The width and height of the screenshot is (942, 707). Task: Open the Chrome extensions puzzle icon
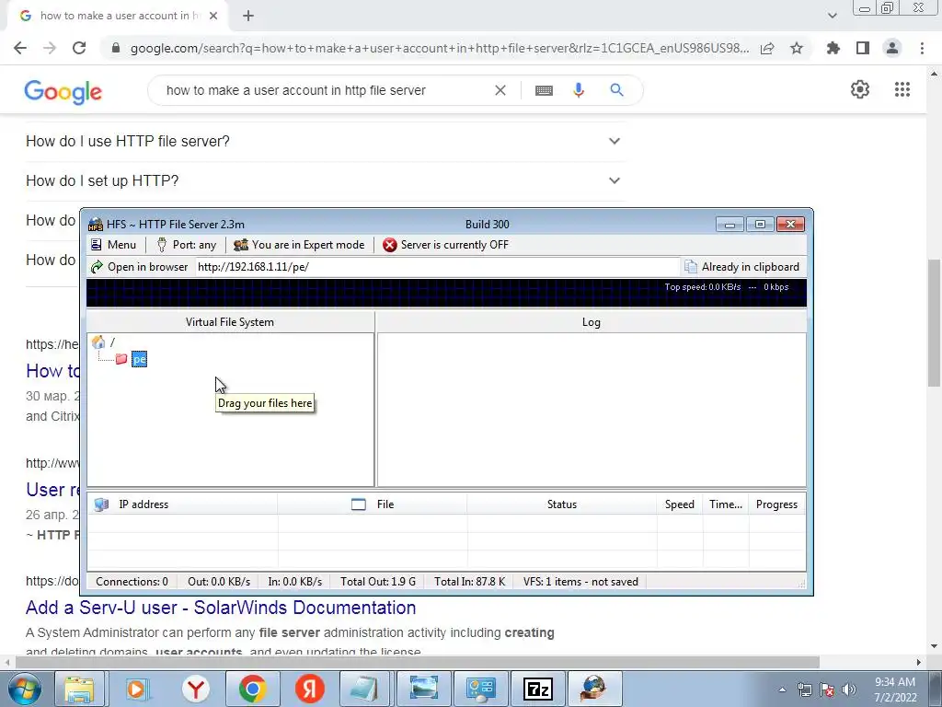[x=833, y=48]
